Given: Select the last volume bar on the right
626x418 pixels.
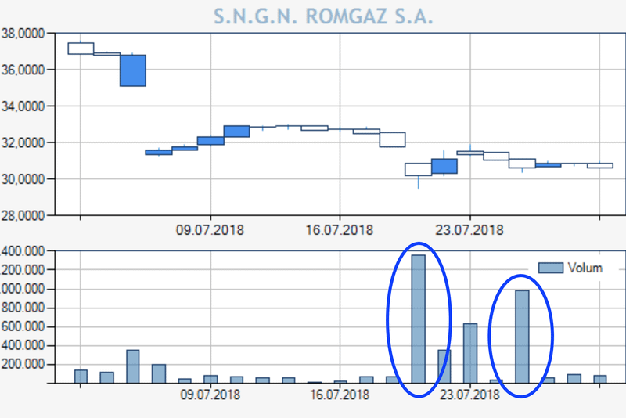Looking at the screenshot, I should 600,380.
